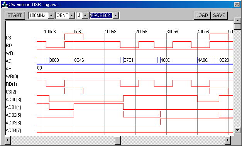Select the AD04(7) channel label
The width and height of the screenshot is (242, 146).
14,131
